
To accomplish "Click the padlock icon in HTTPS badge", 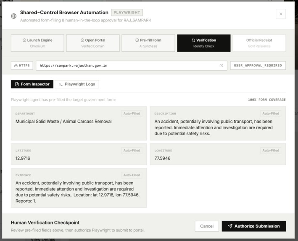I will click(16, 66).
